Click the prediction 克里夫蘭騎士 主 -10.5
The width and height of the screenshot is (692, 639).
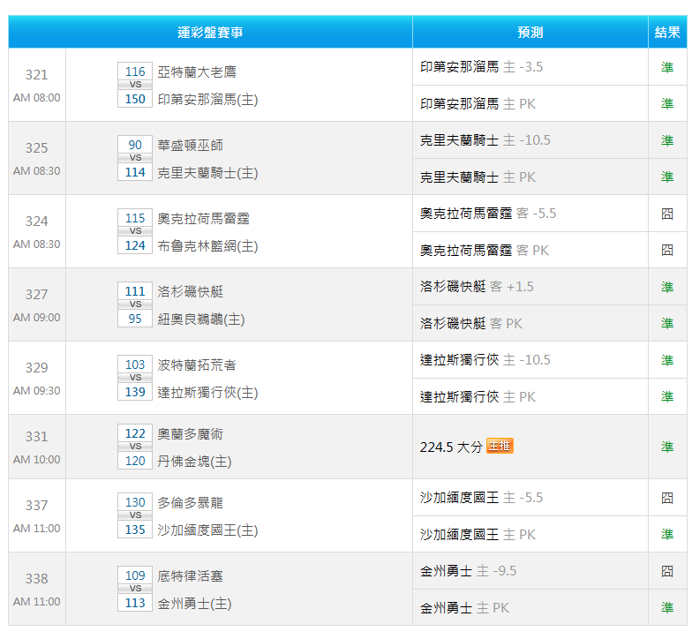[x=485, y=140]
